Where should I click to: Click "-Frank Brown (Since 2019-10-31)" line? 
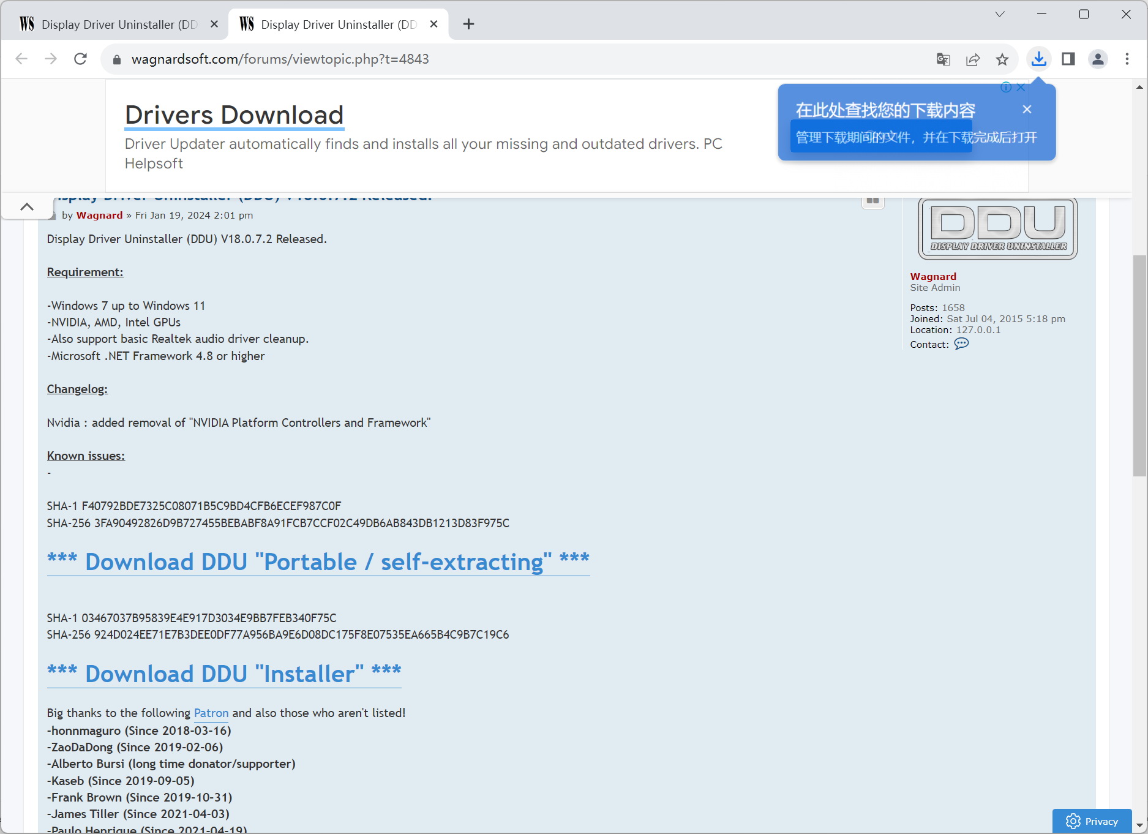click(x=140, y=797)
